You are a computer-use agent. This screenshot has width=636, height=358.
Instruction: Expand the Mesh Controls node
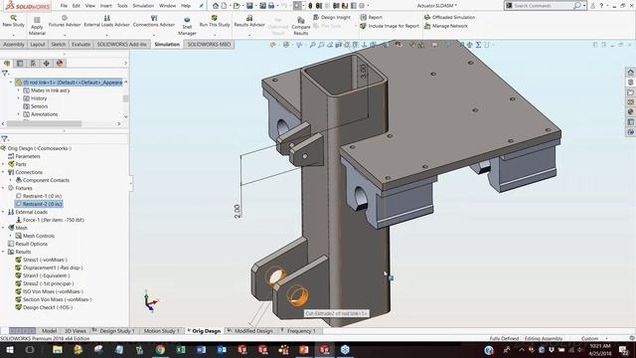pyautogui.click(x=11, y=236)
